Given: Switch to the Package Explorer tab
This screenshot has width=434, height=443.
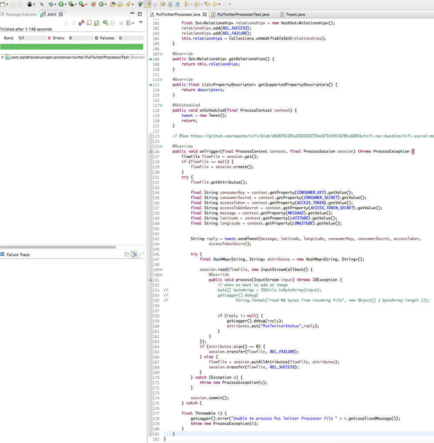Looking at the screenshot, I should click(x=21, y=14).
